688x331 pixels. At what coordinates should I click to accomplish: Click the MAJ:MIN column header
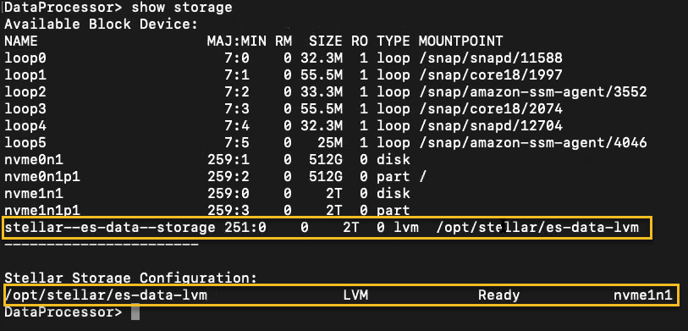236,41
